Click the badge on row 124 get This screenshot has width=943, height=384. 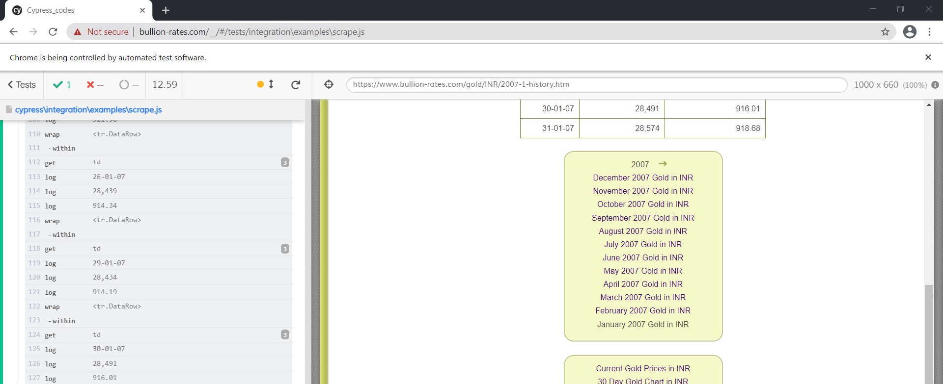click(x=285, y=335)
